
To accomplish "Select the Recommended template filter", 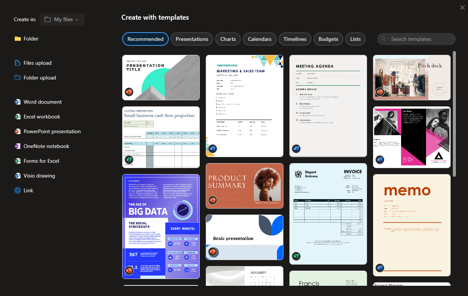I will click(145, 39).
